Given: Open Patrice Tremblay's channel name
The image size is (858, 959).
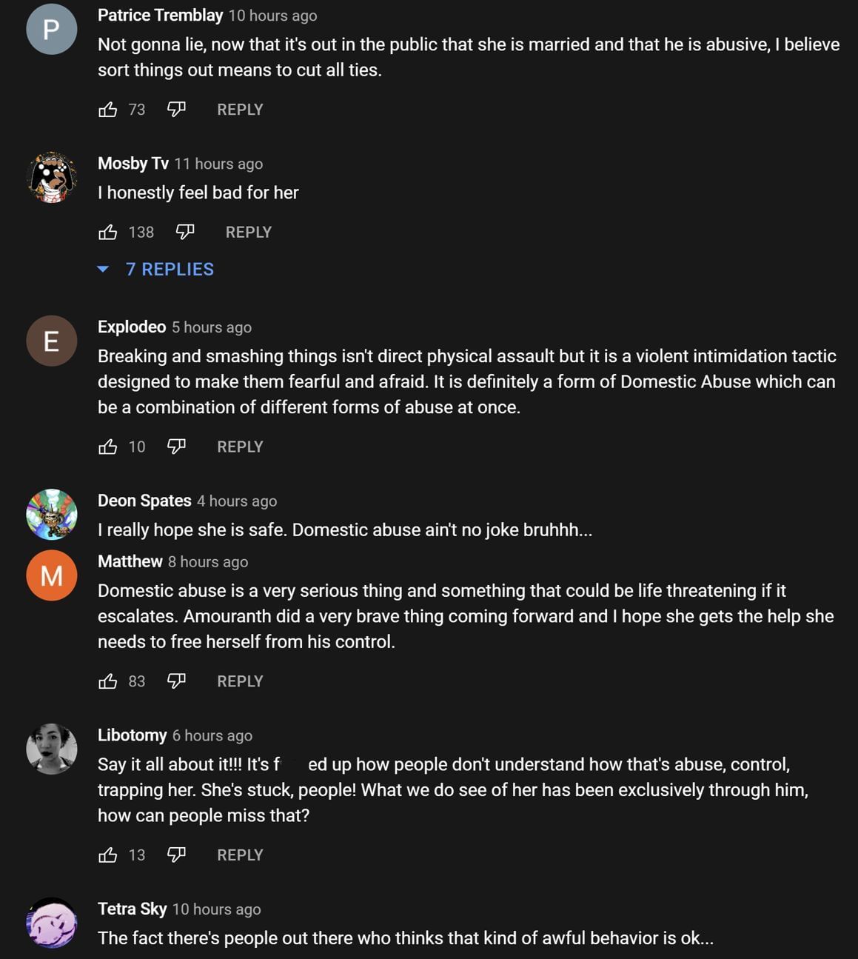Looking at the screenshot, I should (x=158, y=15).
